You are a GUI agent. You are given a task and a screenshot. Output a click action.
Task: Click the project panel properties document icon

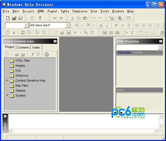pyautogui.click(x=38, y=54)
